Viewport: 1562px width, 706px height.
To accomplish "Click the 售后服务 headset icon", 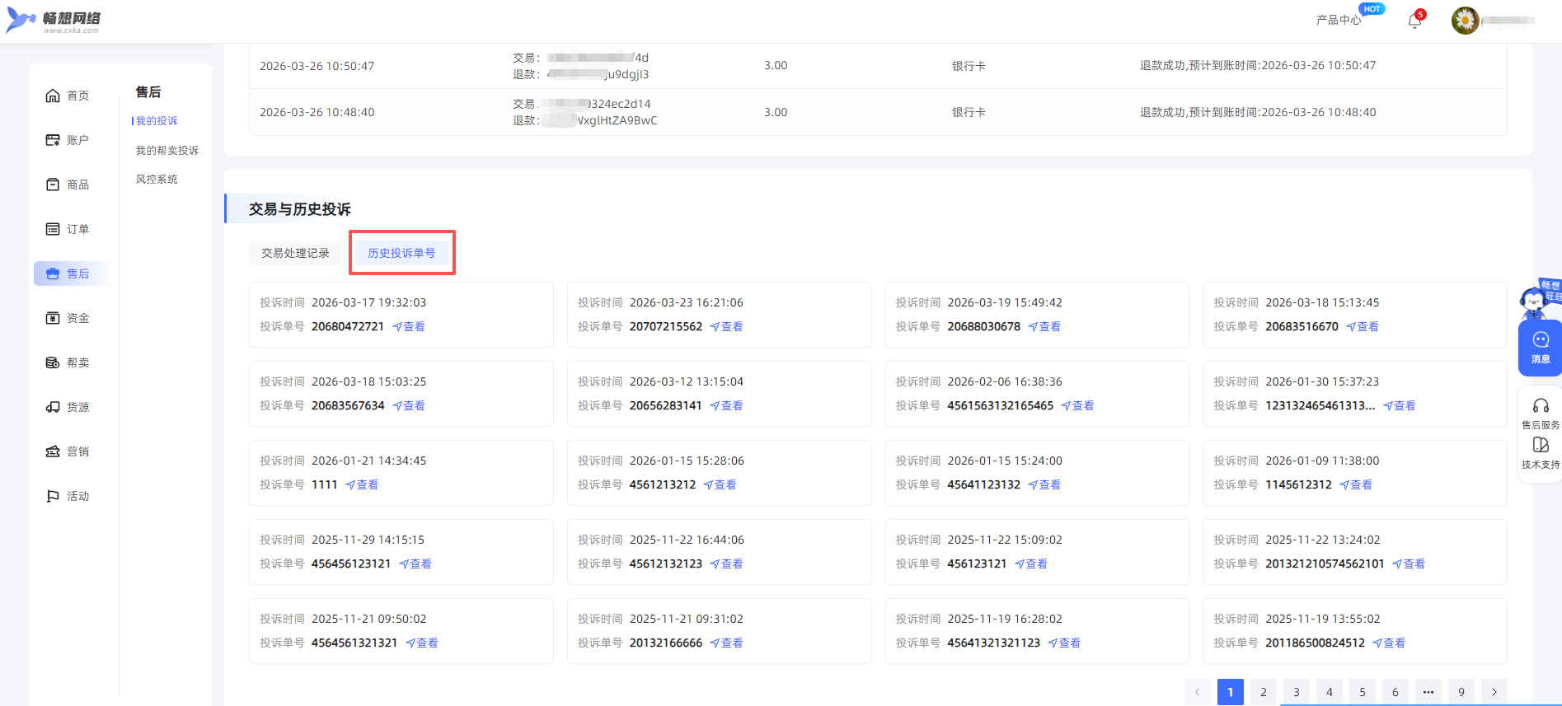I will click(x=1540, y=406).
